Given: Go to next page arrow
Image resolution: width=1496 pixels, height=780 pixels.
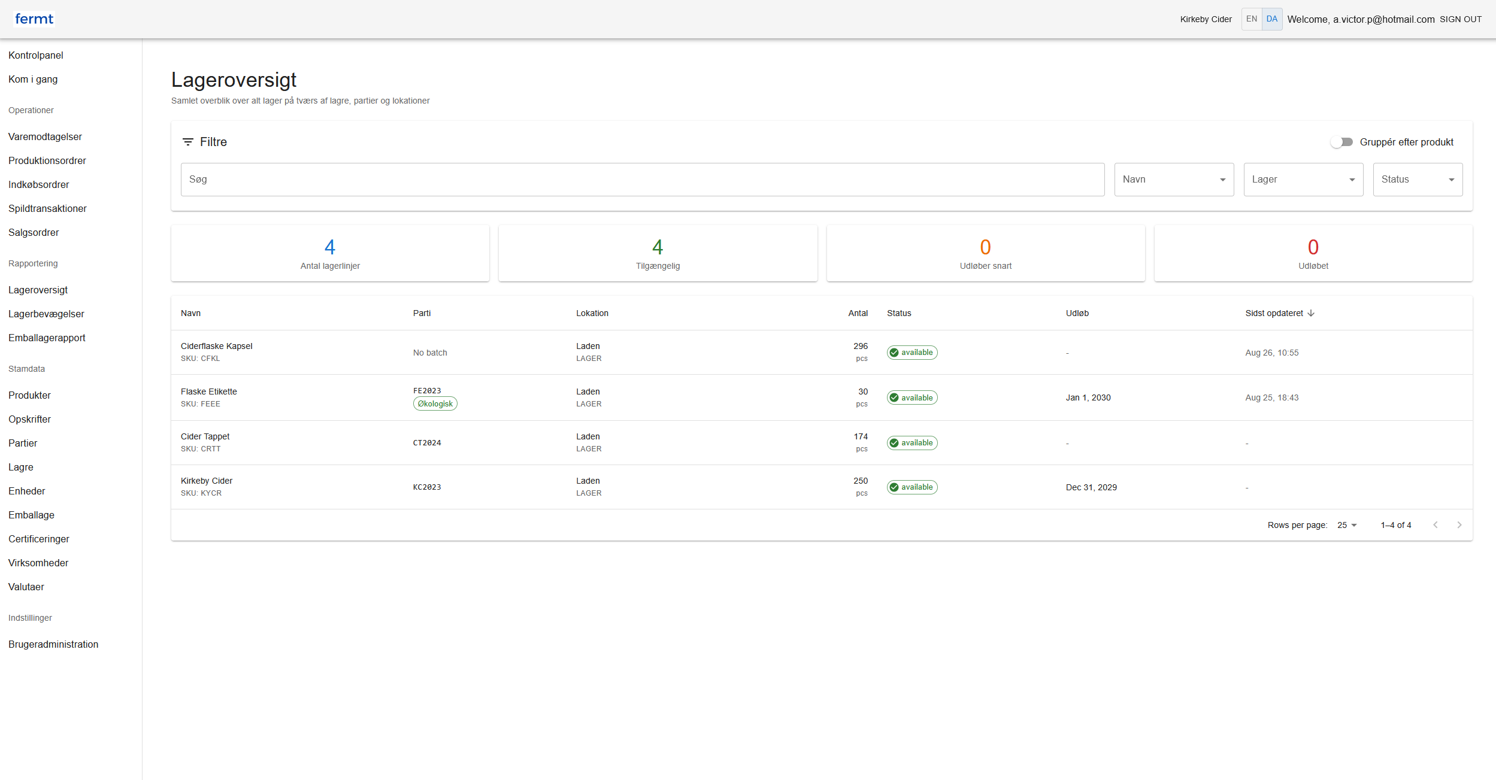Looking at the screenshot, I should click(x=1459, y=525).
